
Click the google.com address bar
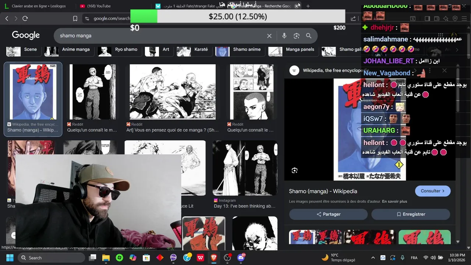[112, 18]
